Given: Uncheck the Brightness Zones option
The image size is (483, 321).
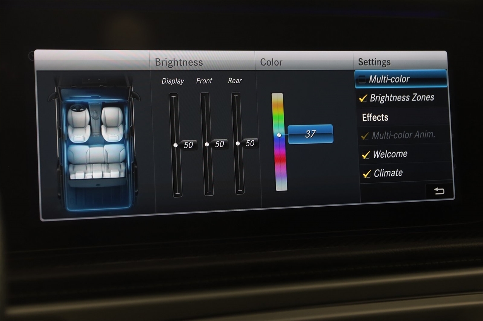Looking at the screenshot, I should click(363, 98).
